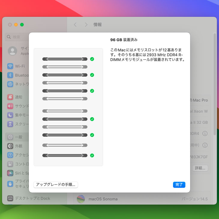Go forward with the right chevron
Screen dimensions: 219x219
(86, 25)
